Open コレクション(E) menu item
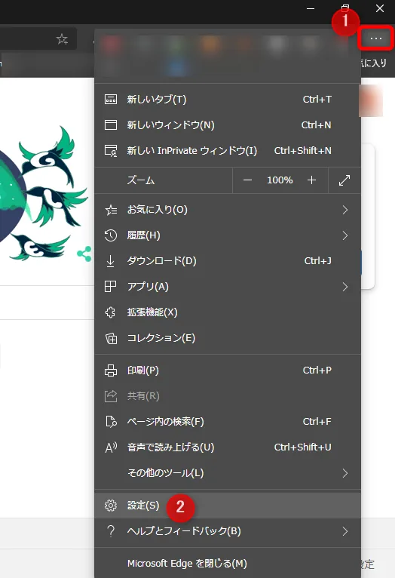The height and width of the screenshot is (578, 395). [x=228, y=338]
